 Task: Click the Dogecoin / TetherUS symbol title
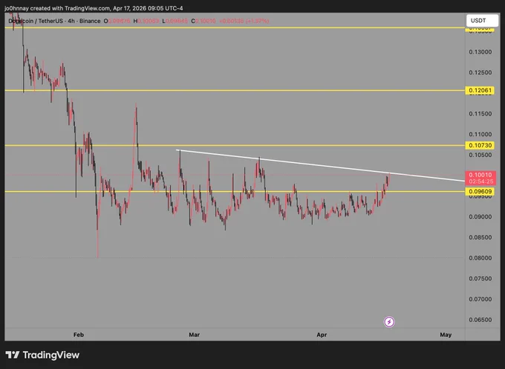point(54,21)
